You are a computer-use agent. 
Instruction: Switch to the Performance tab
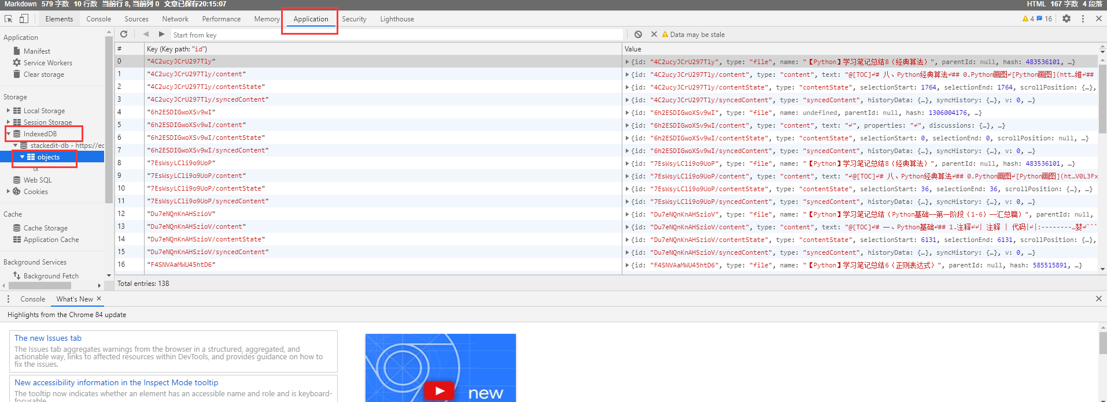point(221,18)
